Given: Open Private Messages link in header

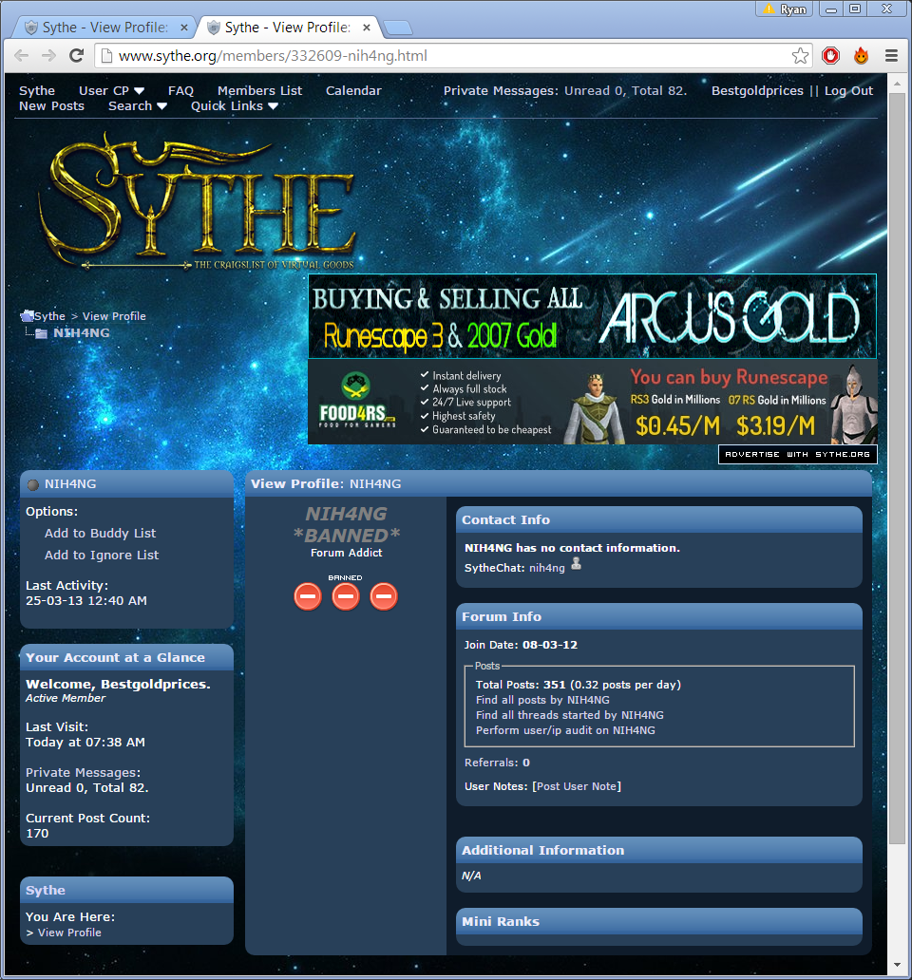Looking at the screenshot, I should [500, 90].
